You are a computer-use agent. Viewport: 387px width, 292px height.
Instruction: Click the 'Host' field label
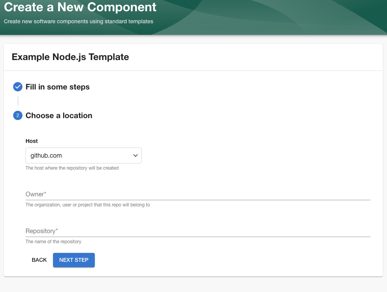[32, 141]
